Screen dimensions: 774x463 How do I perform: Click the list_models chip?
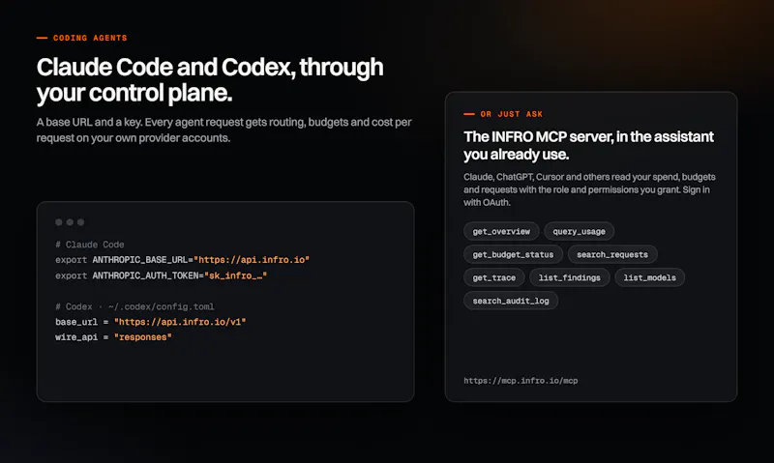(x=649, y=277)
